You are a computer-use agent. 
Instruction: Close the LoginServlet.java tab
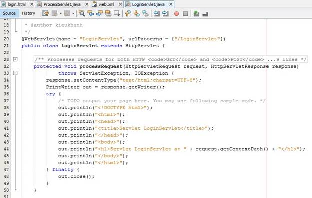171,4
